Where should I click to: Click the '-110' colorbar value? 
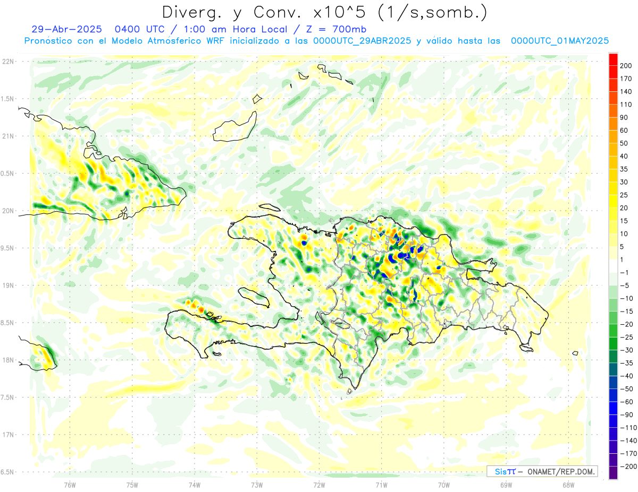pyautogui.click(x=629, y=428)
